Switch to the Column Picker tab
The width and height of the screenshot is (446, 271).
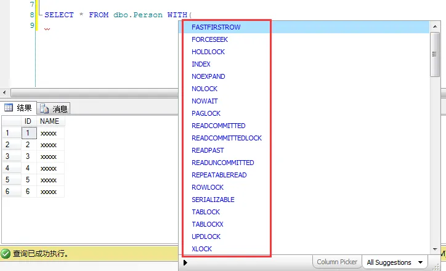pyautogui.click(x=337, y=262)
